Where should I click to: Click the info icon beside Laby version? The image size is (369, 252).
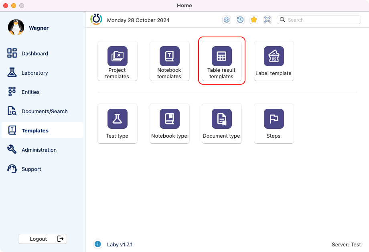pos(97,244)
